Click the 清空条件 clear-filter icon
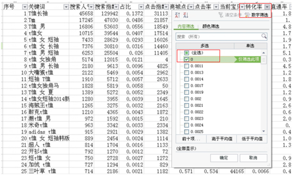292x175 pixels. coord(221,15)
